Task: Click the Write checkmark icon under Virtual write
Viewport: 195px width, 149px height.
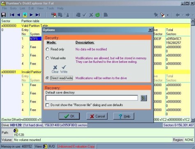Action: tap(64, 67)
